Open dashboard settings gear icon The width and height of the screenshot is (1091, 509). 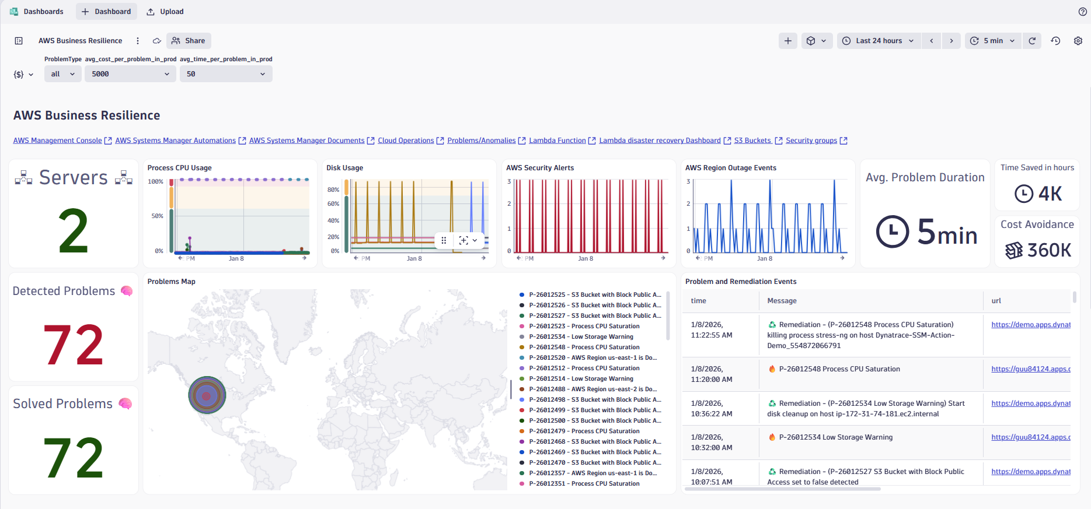coord(1078,41)
